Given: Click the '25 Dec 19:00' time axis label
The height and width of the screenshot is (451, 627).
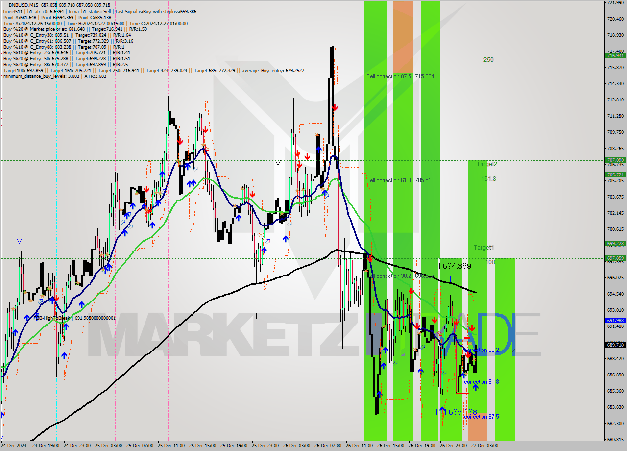Looking at the screenshot, I should (x=234, y=446).
